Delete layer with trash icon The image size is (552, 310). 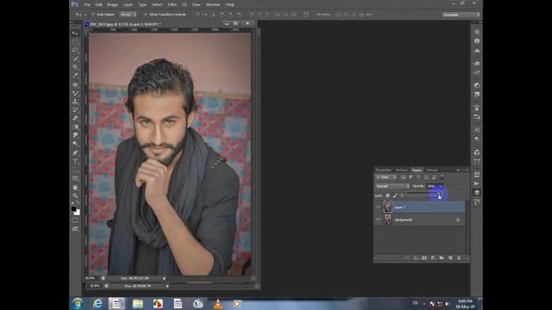pyautogui.click(x=459, y=258)
